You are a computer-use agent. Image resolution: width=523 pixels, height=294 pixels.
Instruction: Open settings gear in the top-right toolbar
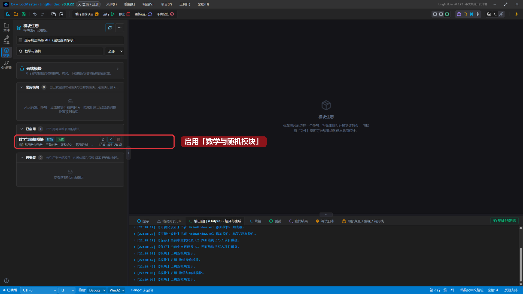pyautogui.click(x=477, y=14)
